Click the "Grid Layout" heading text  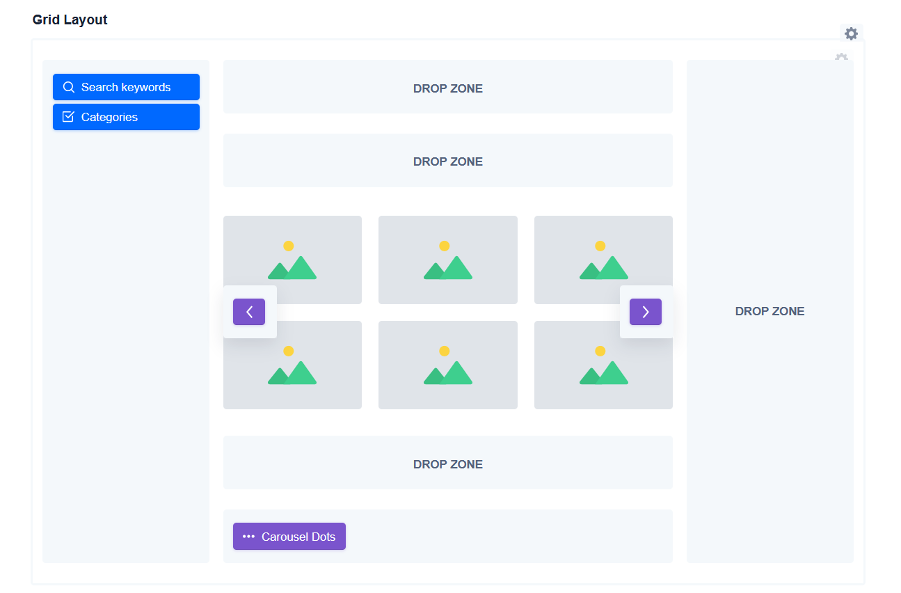coord(70,19)
